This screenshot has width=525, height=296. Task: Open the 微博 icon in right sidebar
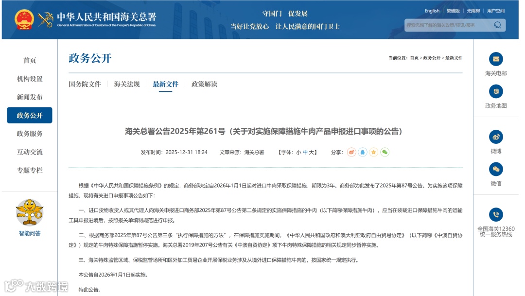[496, 137]
